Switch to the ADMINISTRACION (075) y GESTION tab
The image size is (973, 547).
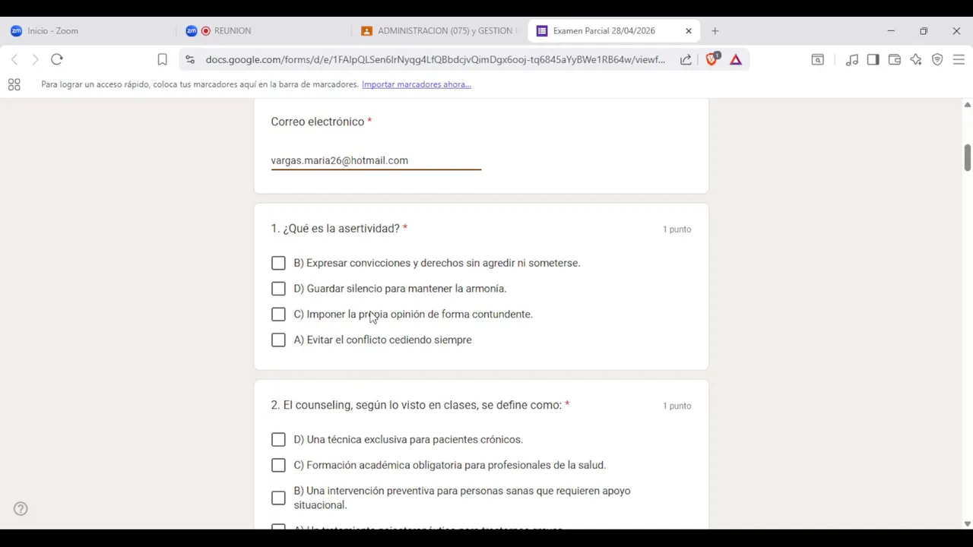[x=439, y=31]
